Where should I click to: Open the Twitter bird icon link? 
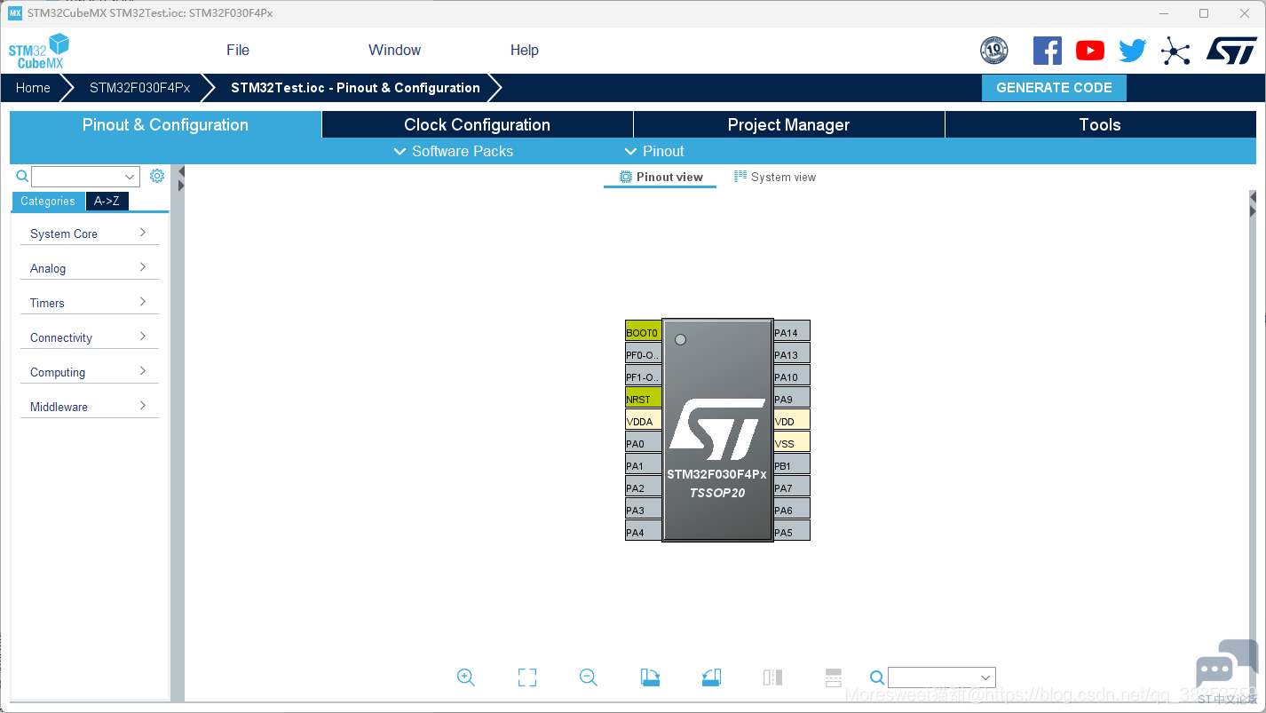pos(1133,51)
